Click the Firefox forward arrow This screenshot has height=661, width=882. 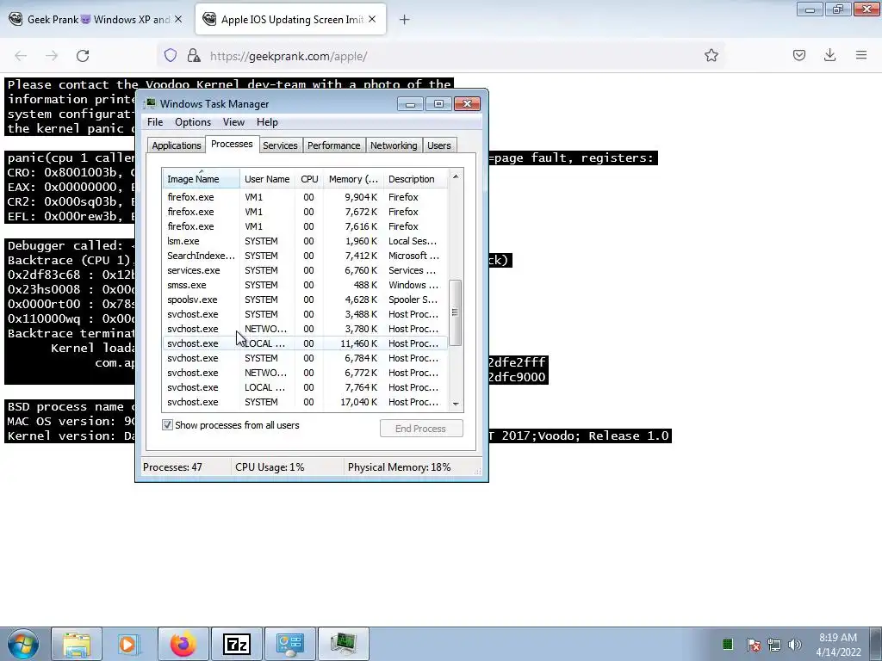(52, 56)
